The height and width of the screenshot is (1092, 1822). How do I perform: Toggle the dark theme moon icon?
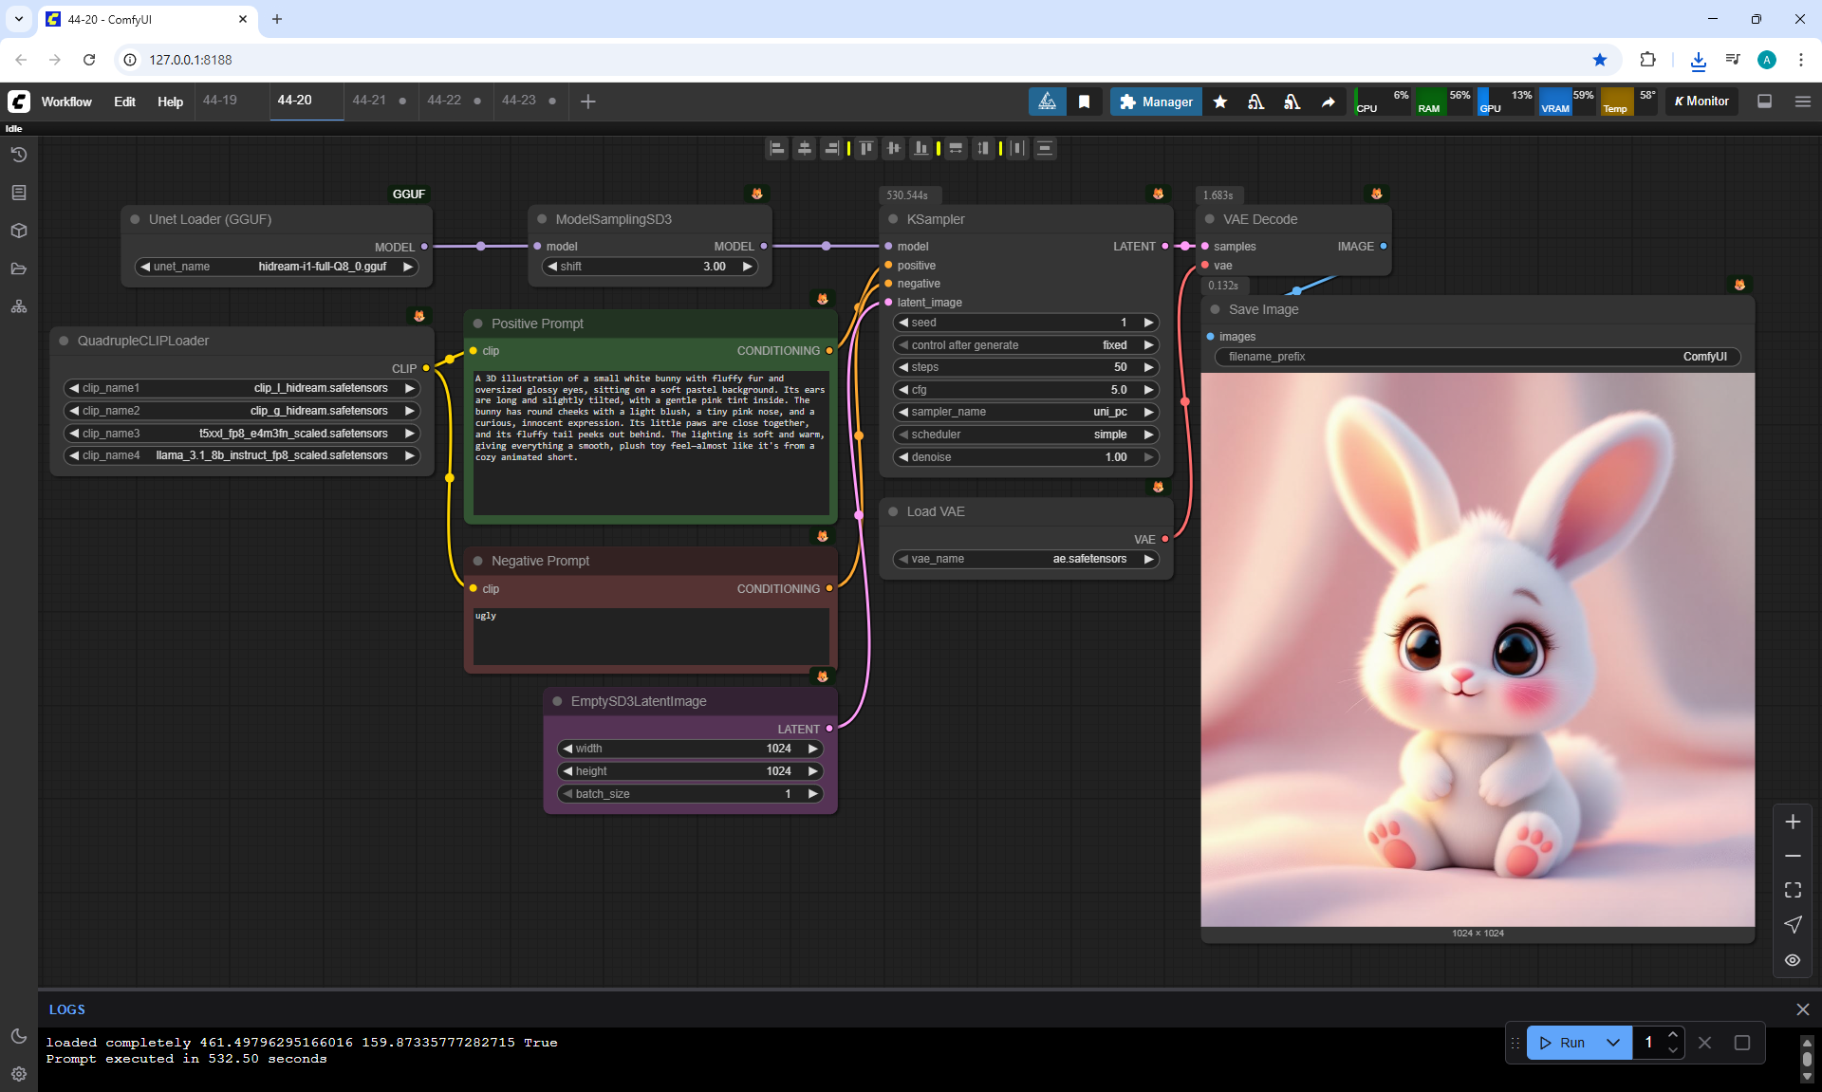[x=19, y=1036]
